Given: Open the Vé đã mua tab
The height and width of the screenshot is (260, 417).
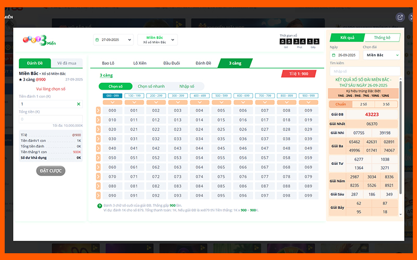Looking at the screenshot, I should pos(67,63).
